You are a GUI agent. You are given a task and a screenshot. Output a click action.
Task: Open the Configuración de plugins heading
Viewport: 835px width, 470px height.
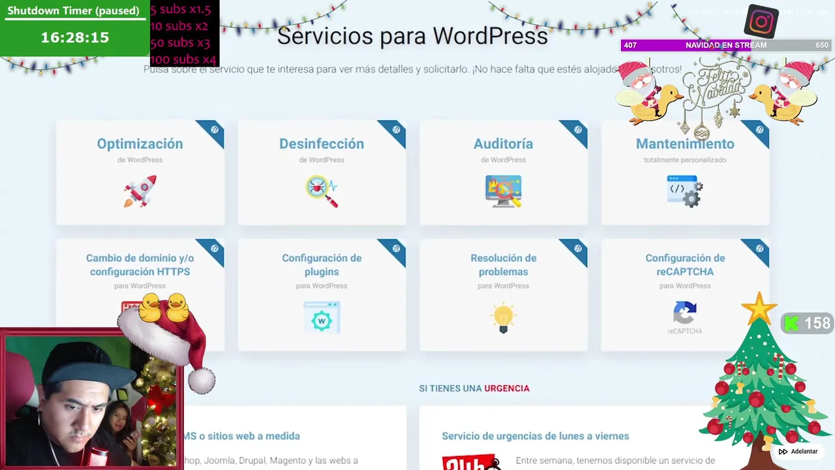tap(322, 265)
